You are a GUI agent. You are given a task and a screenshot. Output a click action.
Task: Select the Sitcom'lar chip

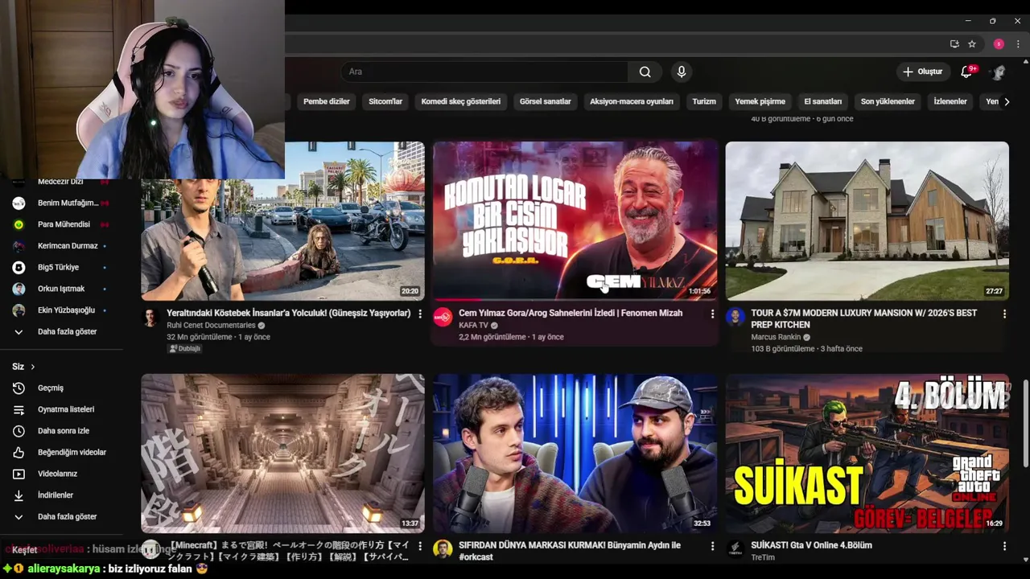pos(385,101)
